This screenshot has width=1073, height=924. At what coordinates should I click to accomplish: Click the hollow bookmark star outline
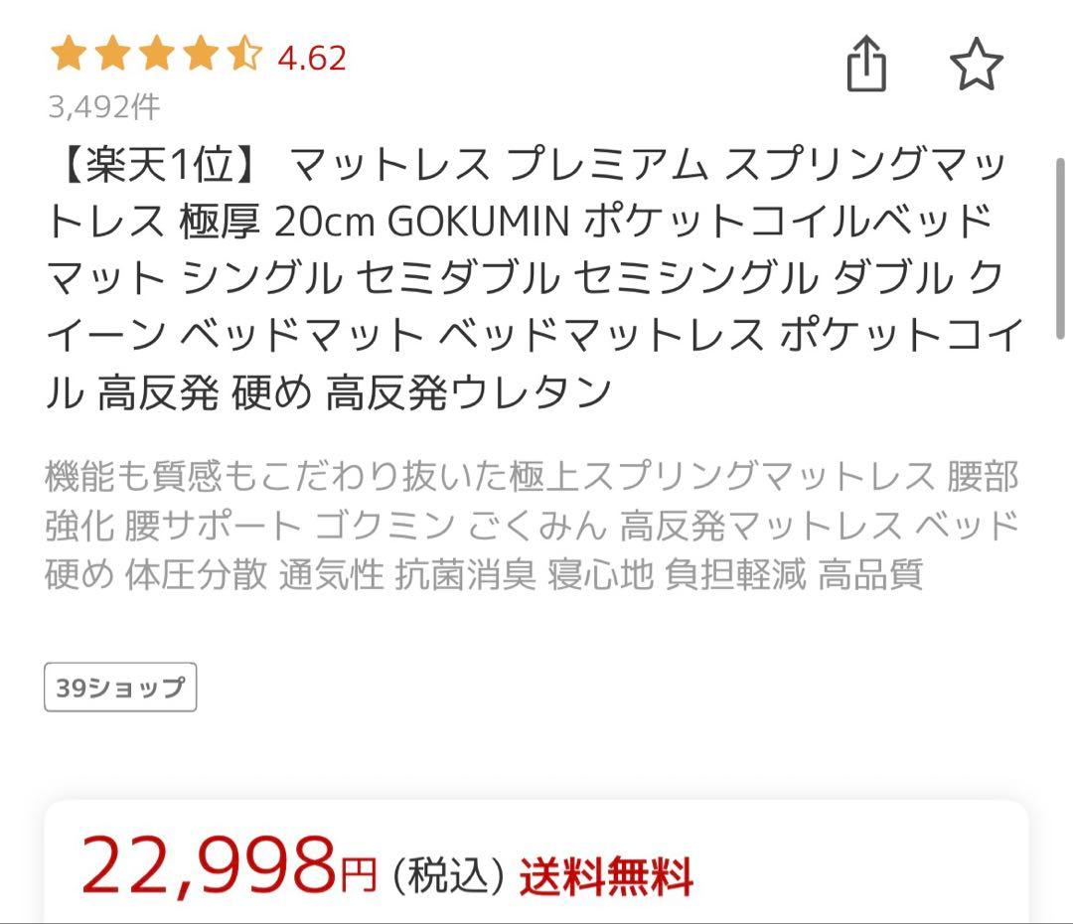click(979, 62)
